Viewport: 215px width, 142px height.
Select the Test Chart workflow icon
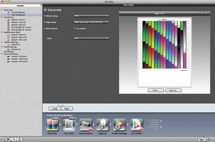(69, 124)
